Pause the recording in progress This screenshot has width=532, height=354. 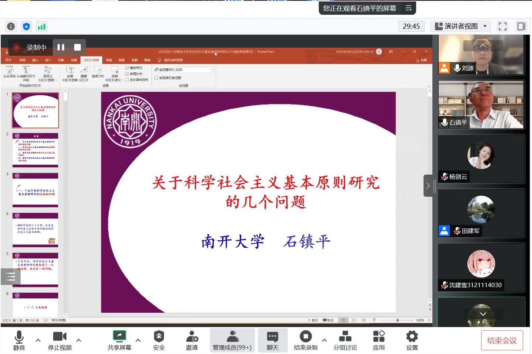61,47
